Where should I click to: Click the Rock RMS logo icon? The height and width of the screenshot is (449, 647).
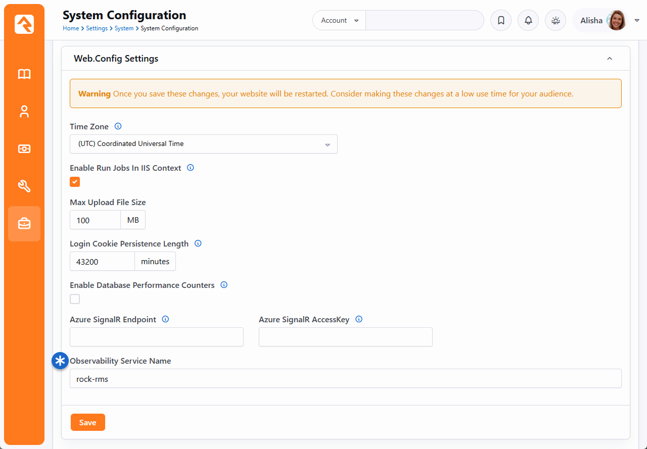pyautogui.click(x=24, y=24)
